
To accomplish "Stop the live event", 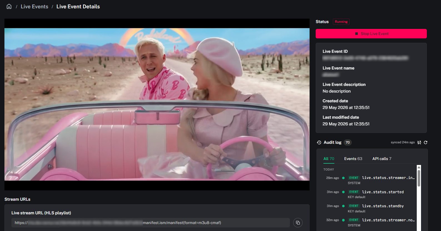I will click(371, 34).
